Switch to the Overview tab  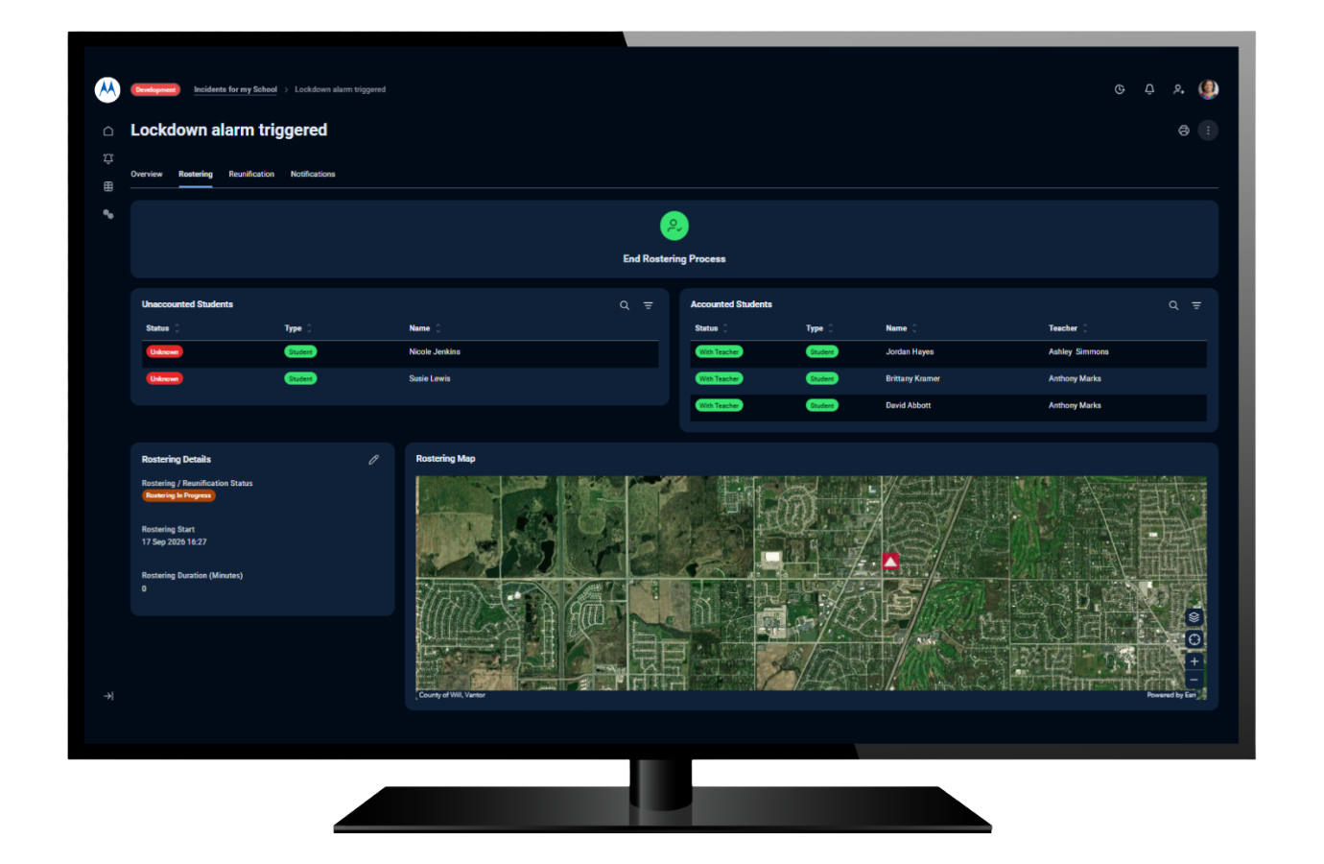pos(147,175)
